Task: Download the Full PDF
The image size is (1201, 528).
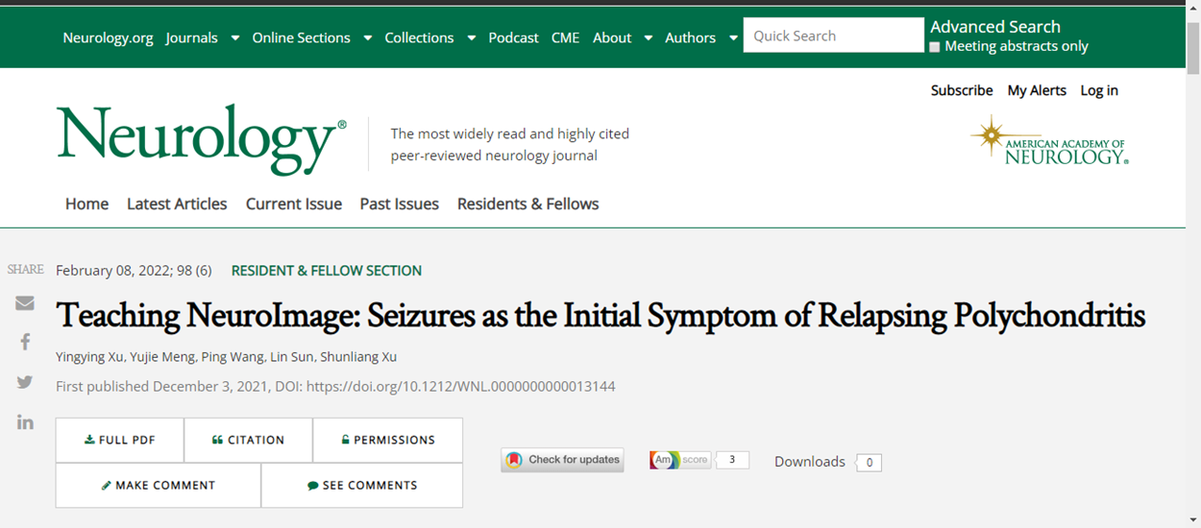Action: 120,440
